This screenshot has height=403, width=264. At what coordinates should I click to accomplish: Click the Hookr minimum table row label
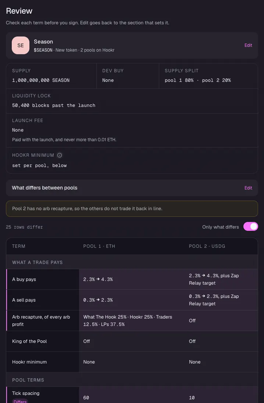tap(29, 362)
